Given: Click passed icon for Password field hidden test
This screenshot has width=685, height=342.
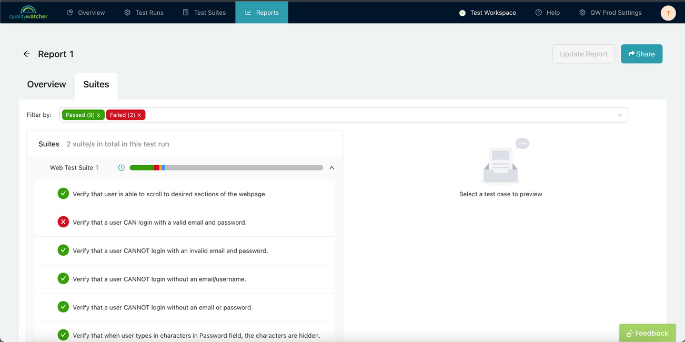Looking at the screenshot, I should pyautogui.click(x=63, y=335).
